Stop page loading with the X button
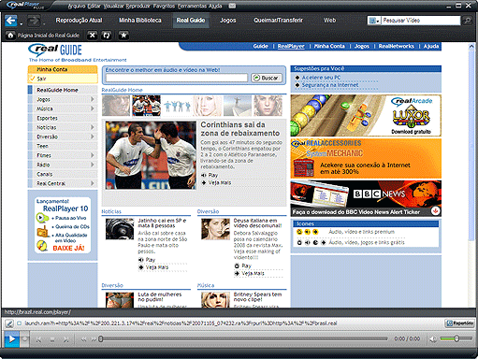This screenshot has width=478, height=359. (93, 36)
